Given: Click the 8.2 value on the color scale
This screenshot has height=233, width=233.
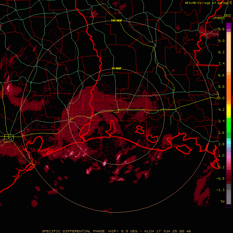Looking at the screenshot, I should pyautogui.click(x=221, y=52).
